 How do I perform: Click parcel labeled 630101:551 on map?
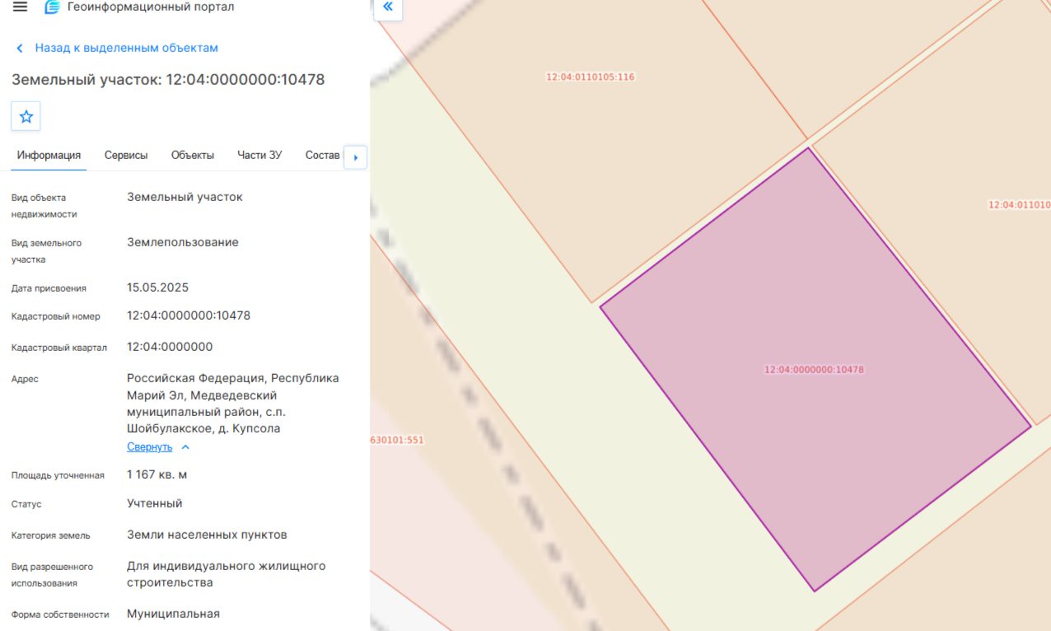tap(397, 440)
